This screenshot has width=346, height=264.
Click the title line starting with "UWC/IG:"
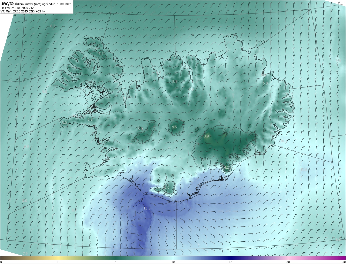point(36,4)
